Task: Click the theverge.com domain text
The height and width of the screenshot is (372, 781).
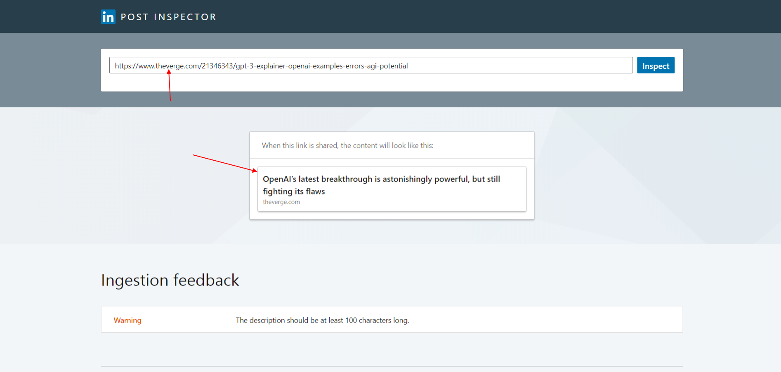Action: [281, 202]
